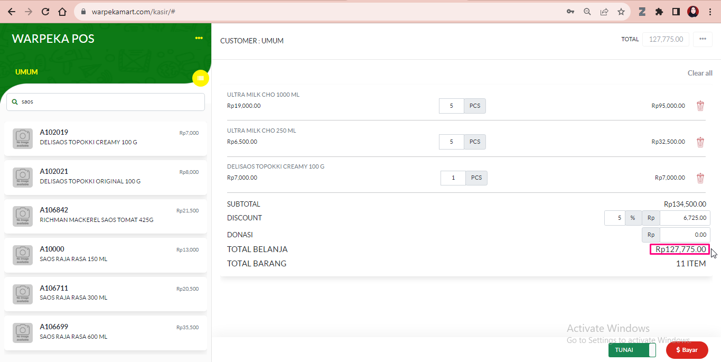Click the DONASI amount field
The image size is (721, 362).
coord(685,235)
